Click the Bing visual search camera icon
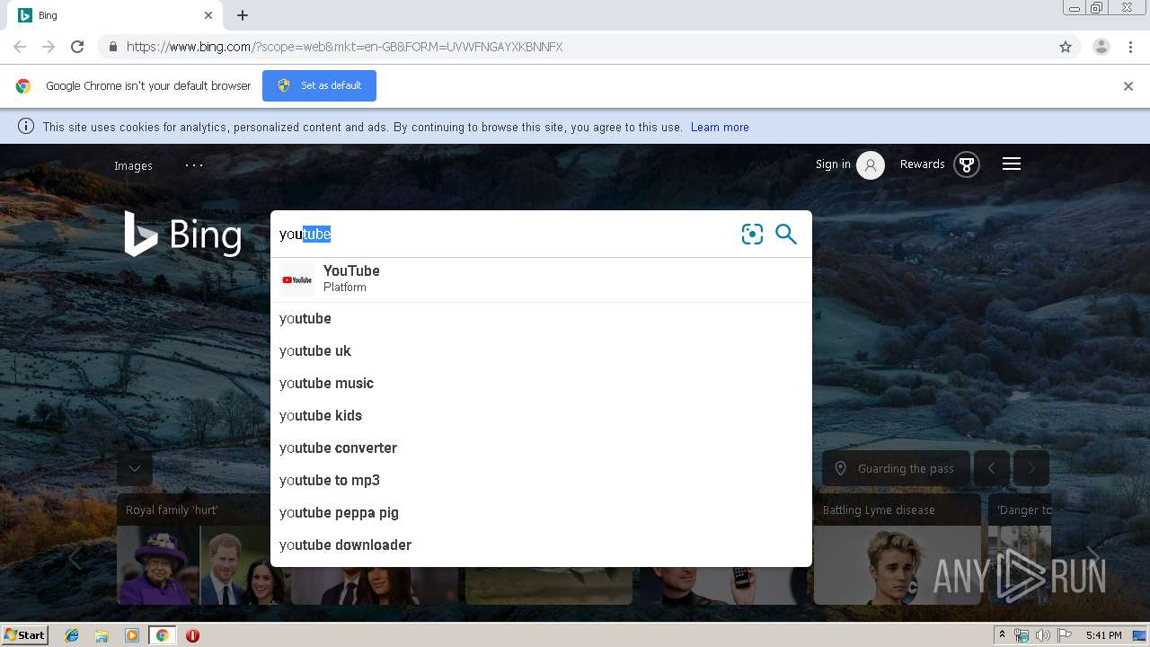The width and height of the screenshot is (1150, 647). (752, 235)
